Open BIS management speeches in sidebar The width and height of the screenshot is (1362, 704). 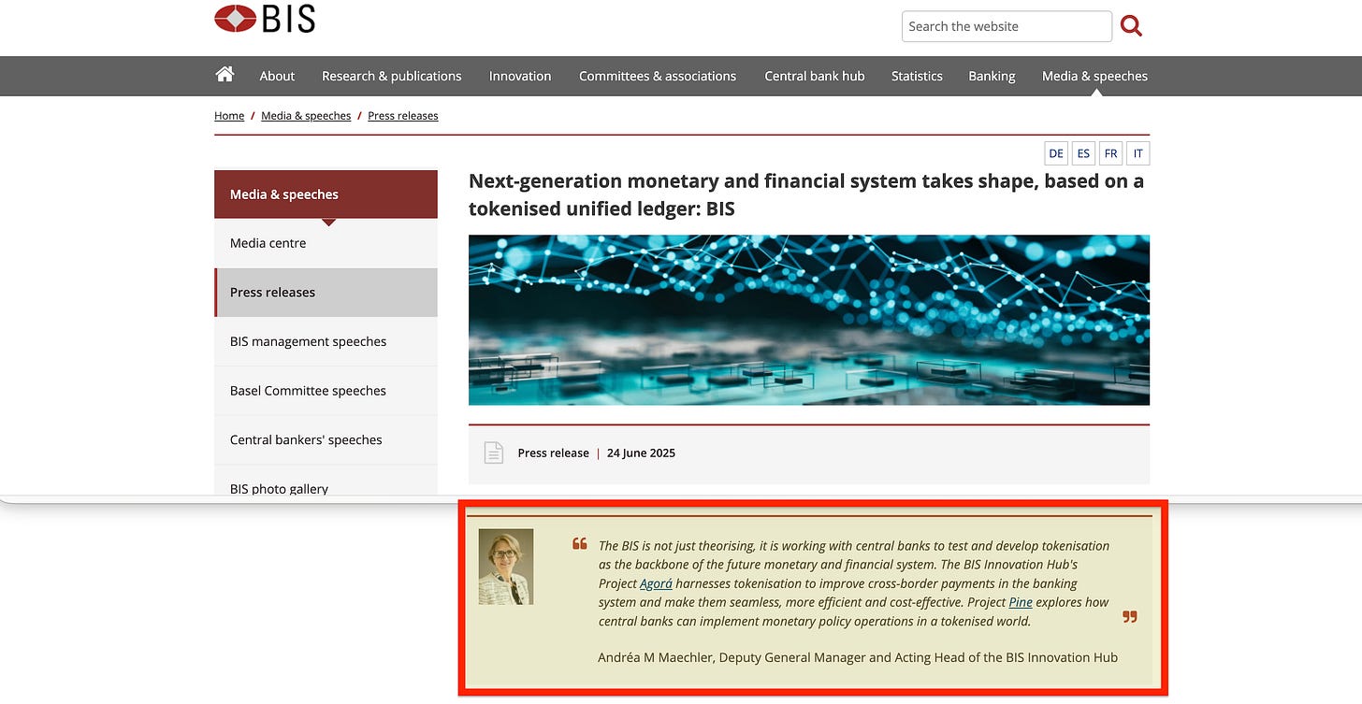tap(326, 341)
